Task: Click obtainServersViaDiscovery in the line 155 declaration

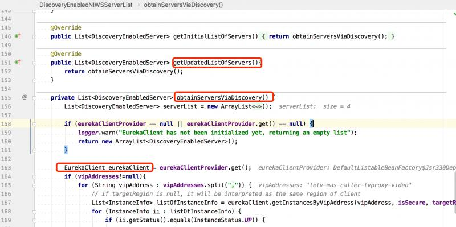Action: click(219, 97)
